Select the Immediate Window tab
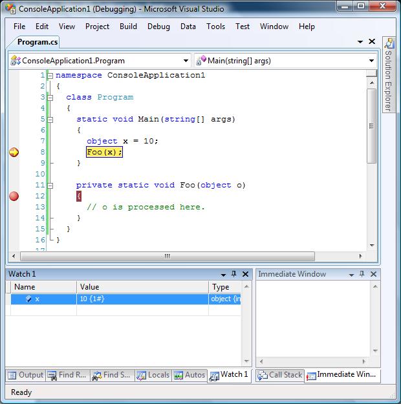 342,374
